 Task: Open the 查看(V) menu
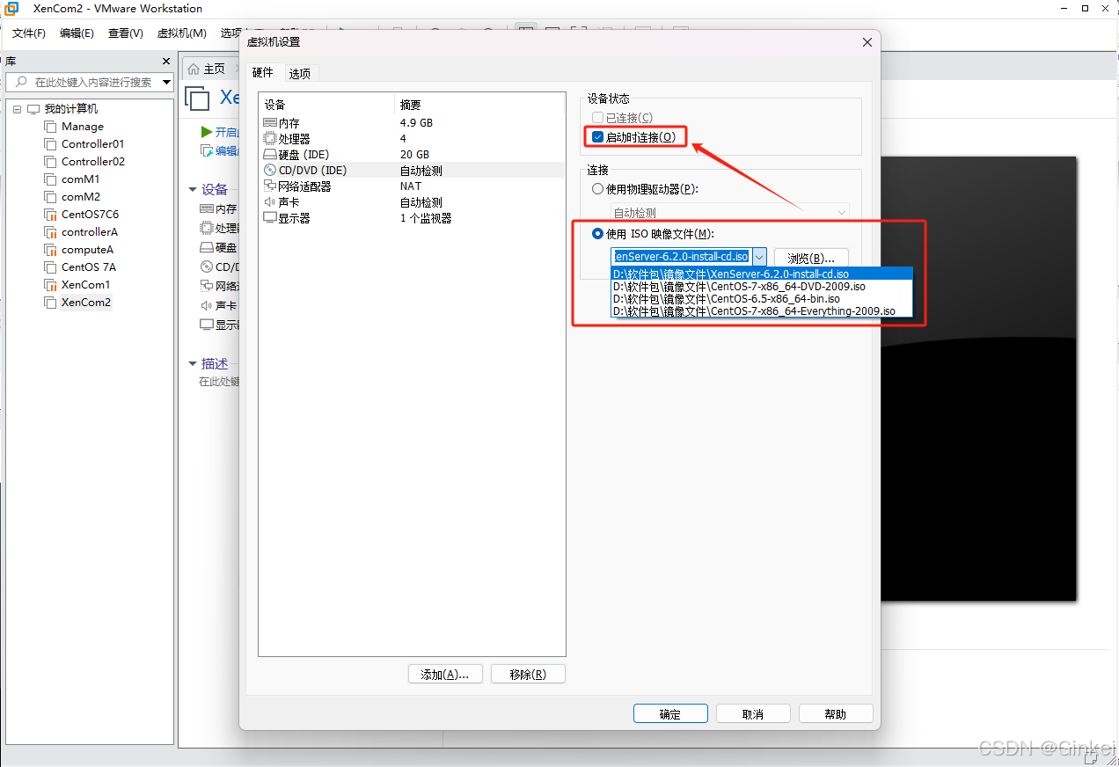(x=126, y=33)
